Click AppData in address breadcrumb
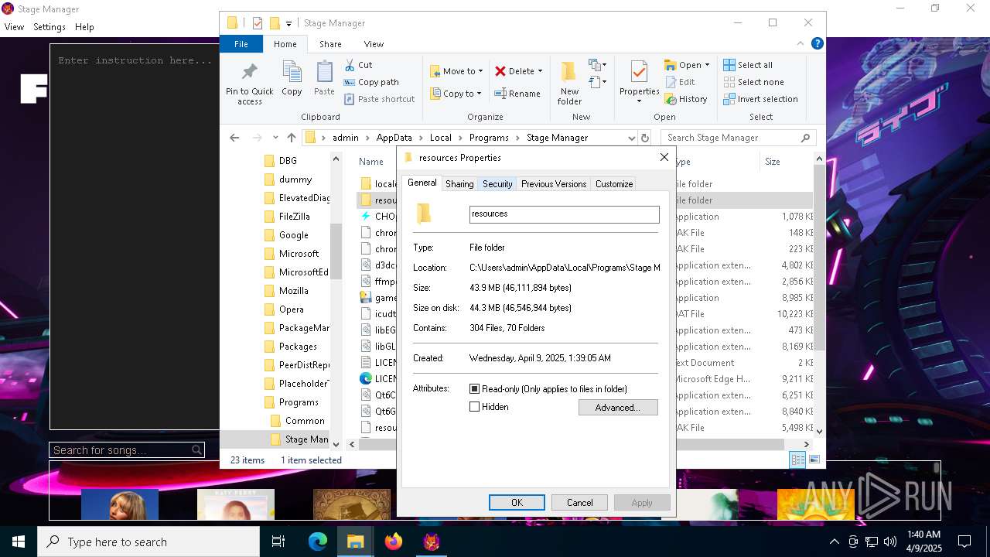The width and height of the screenshot is (990, 557). (394, 138)
